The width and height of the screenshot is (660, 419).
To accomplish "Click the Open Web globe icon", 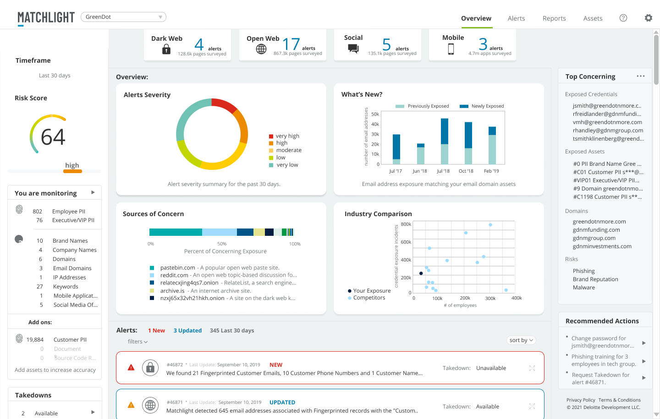I will 261,49.
